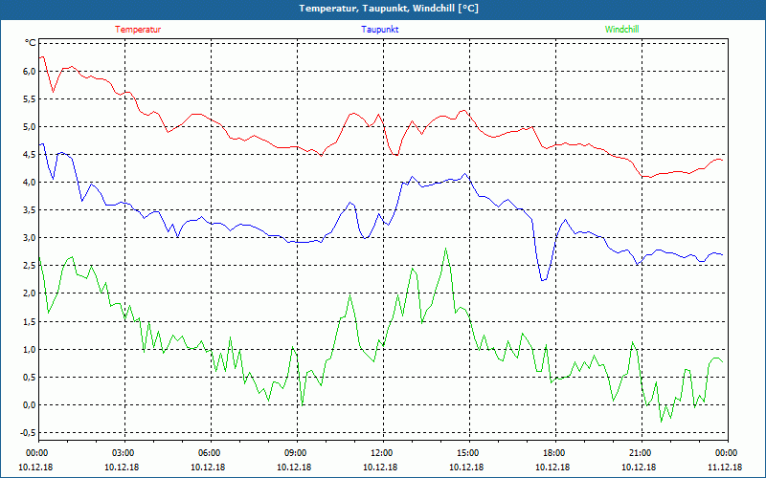
Task: Click the 12:00 time axis label
Action: click(380, 453)
